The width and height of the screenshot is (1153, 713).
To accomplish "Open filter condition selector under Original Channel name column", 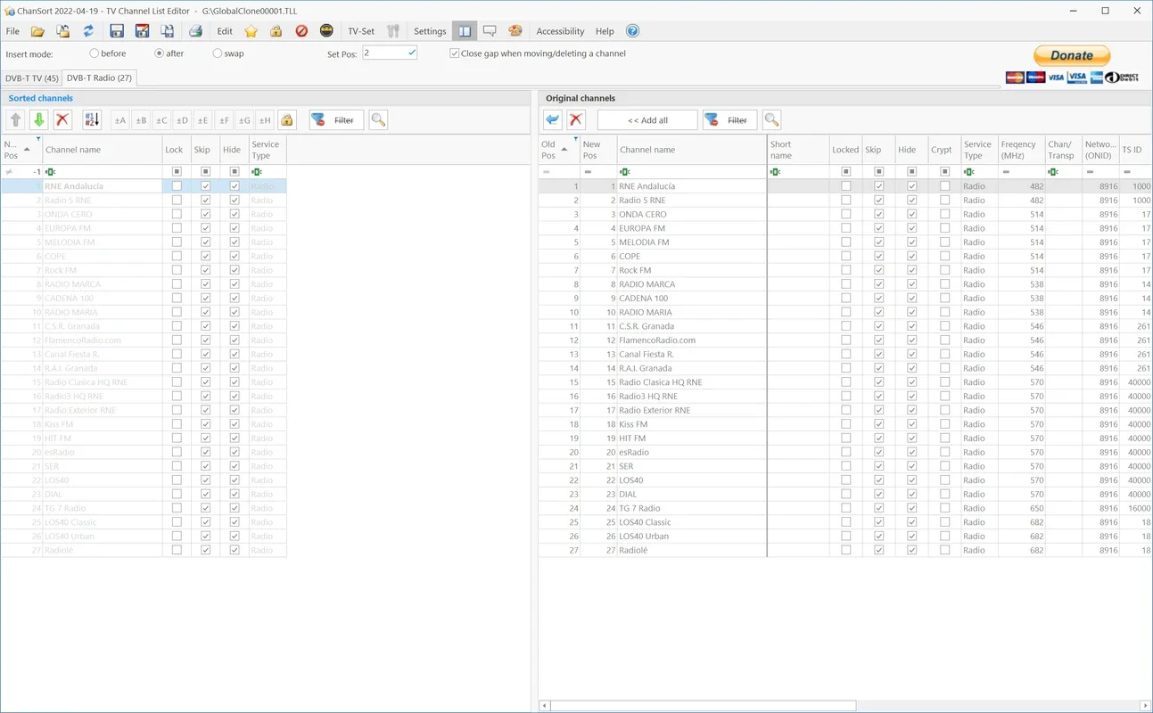I will click(x=624, y=171).
